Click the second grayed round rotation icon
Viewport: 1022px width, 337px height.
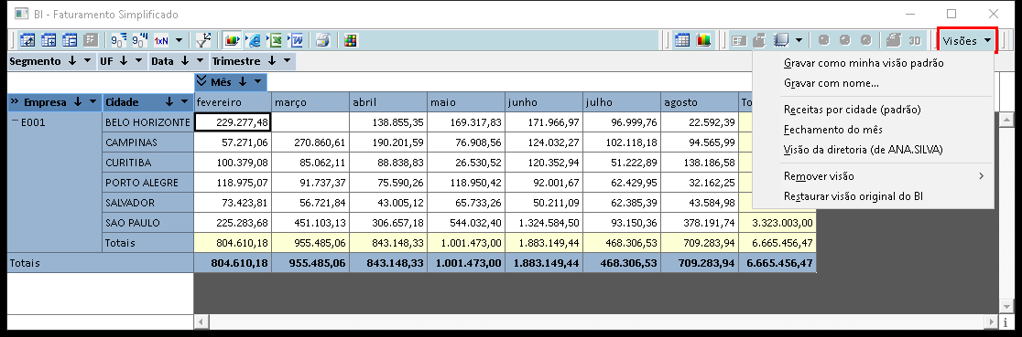click(x=844, y=40)
